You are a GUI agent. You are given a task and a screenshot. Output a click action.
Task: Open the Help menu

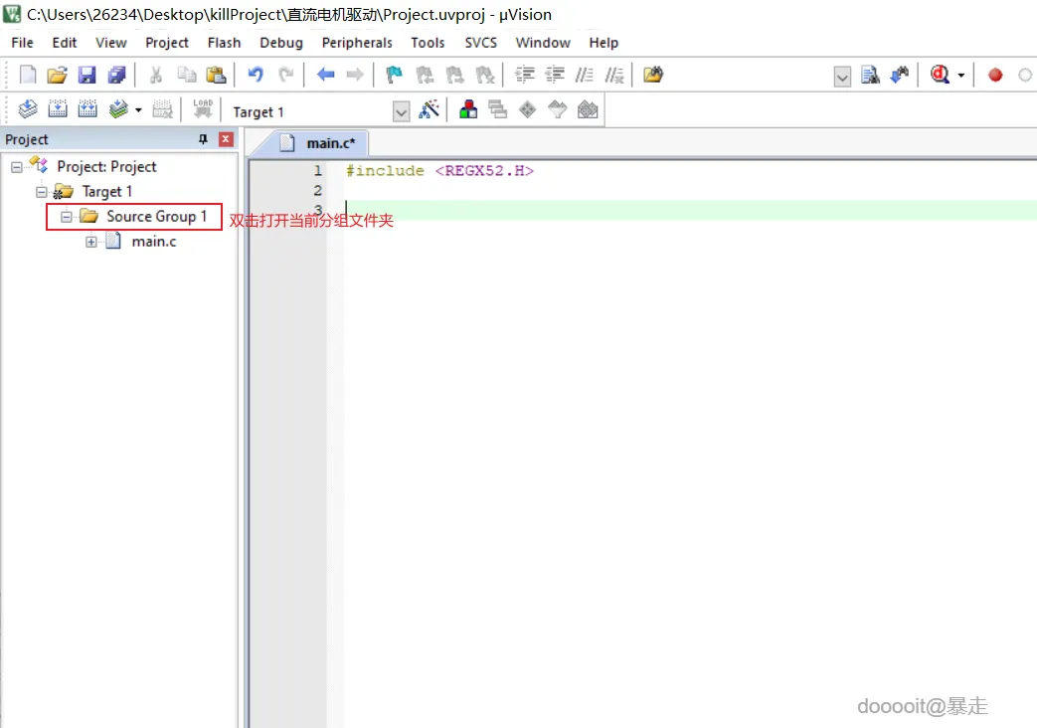click(x=604, y=43)
